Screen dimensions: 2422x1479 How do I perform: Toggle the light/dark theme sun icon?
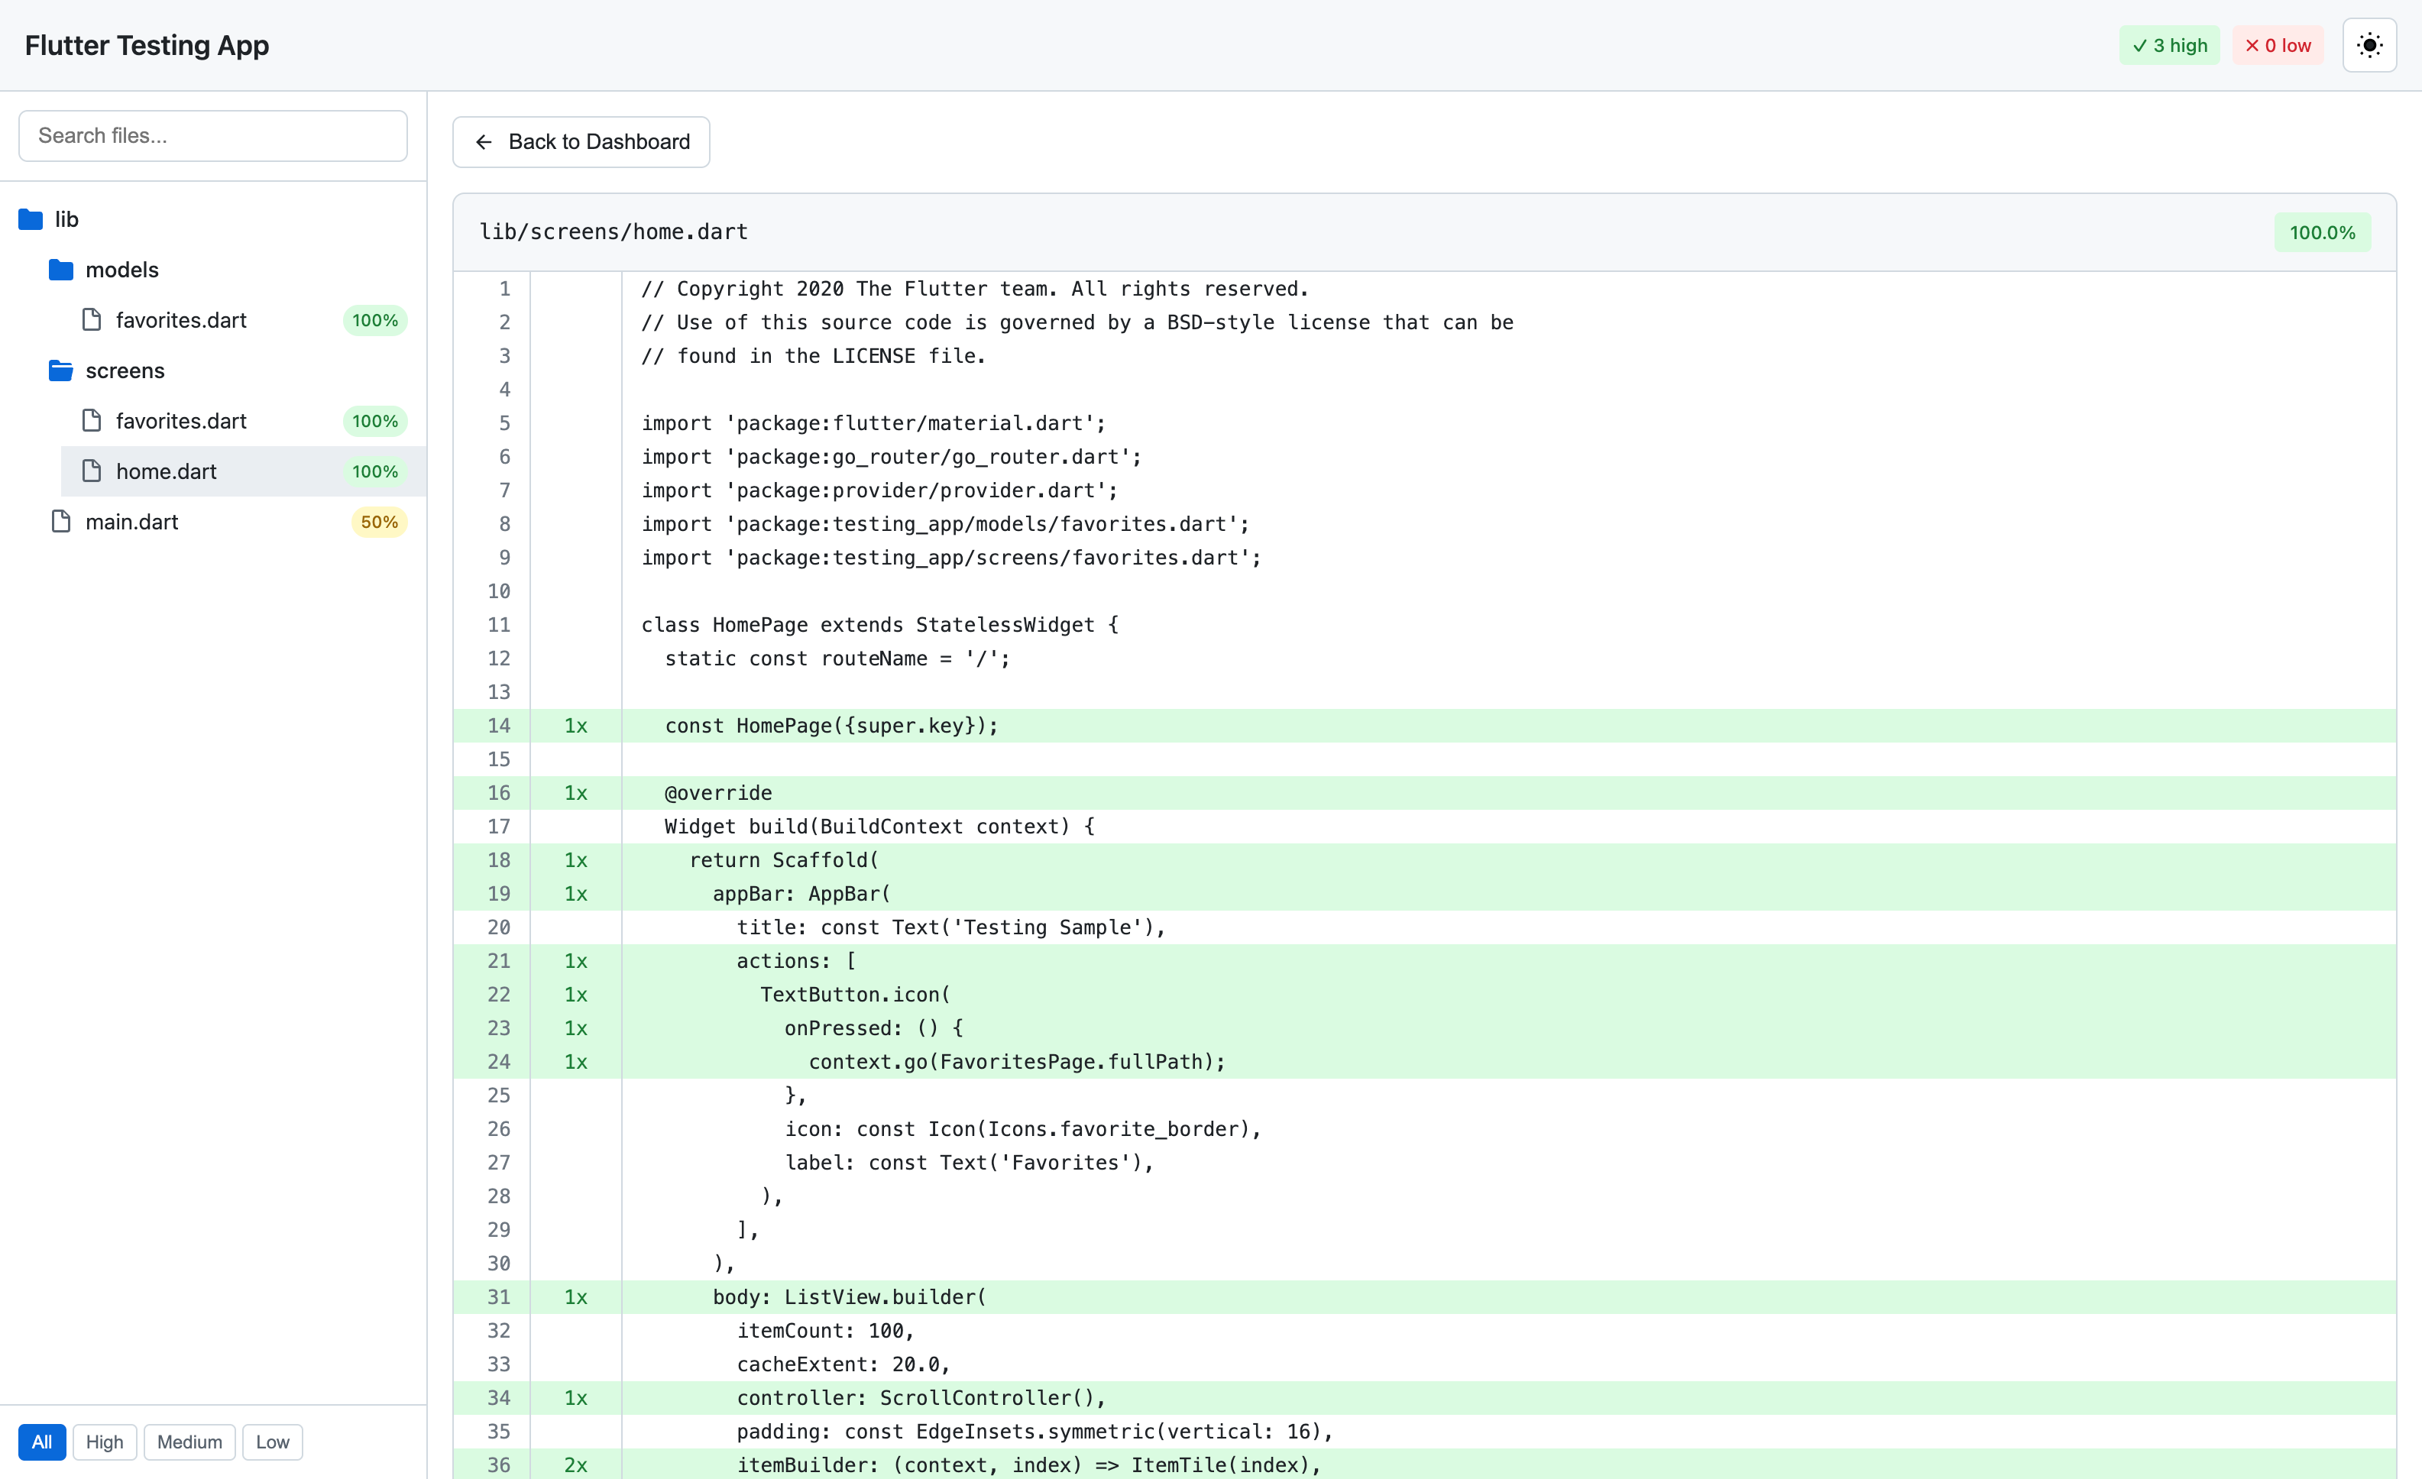tap(2369, 45)
